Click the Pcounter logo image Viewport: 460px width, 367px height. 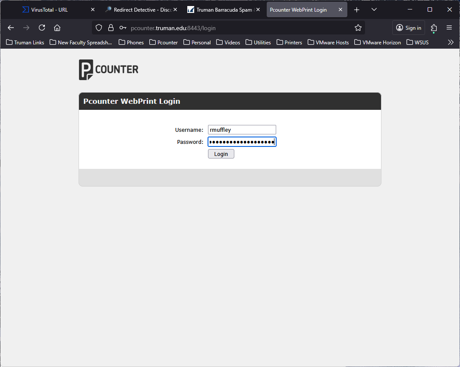pyautogui.click(x=109, y=70)
